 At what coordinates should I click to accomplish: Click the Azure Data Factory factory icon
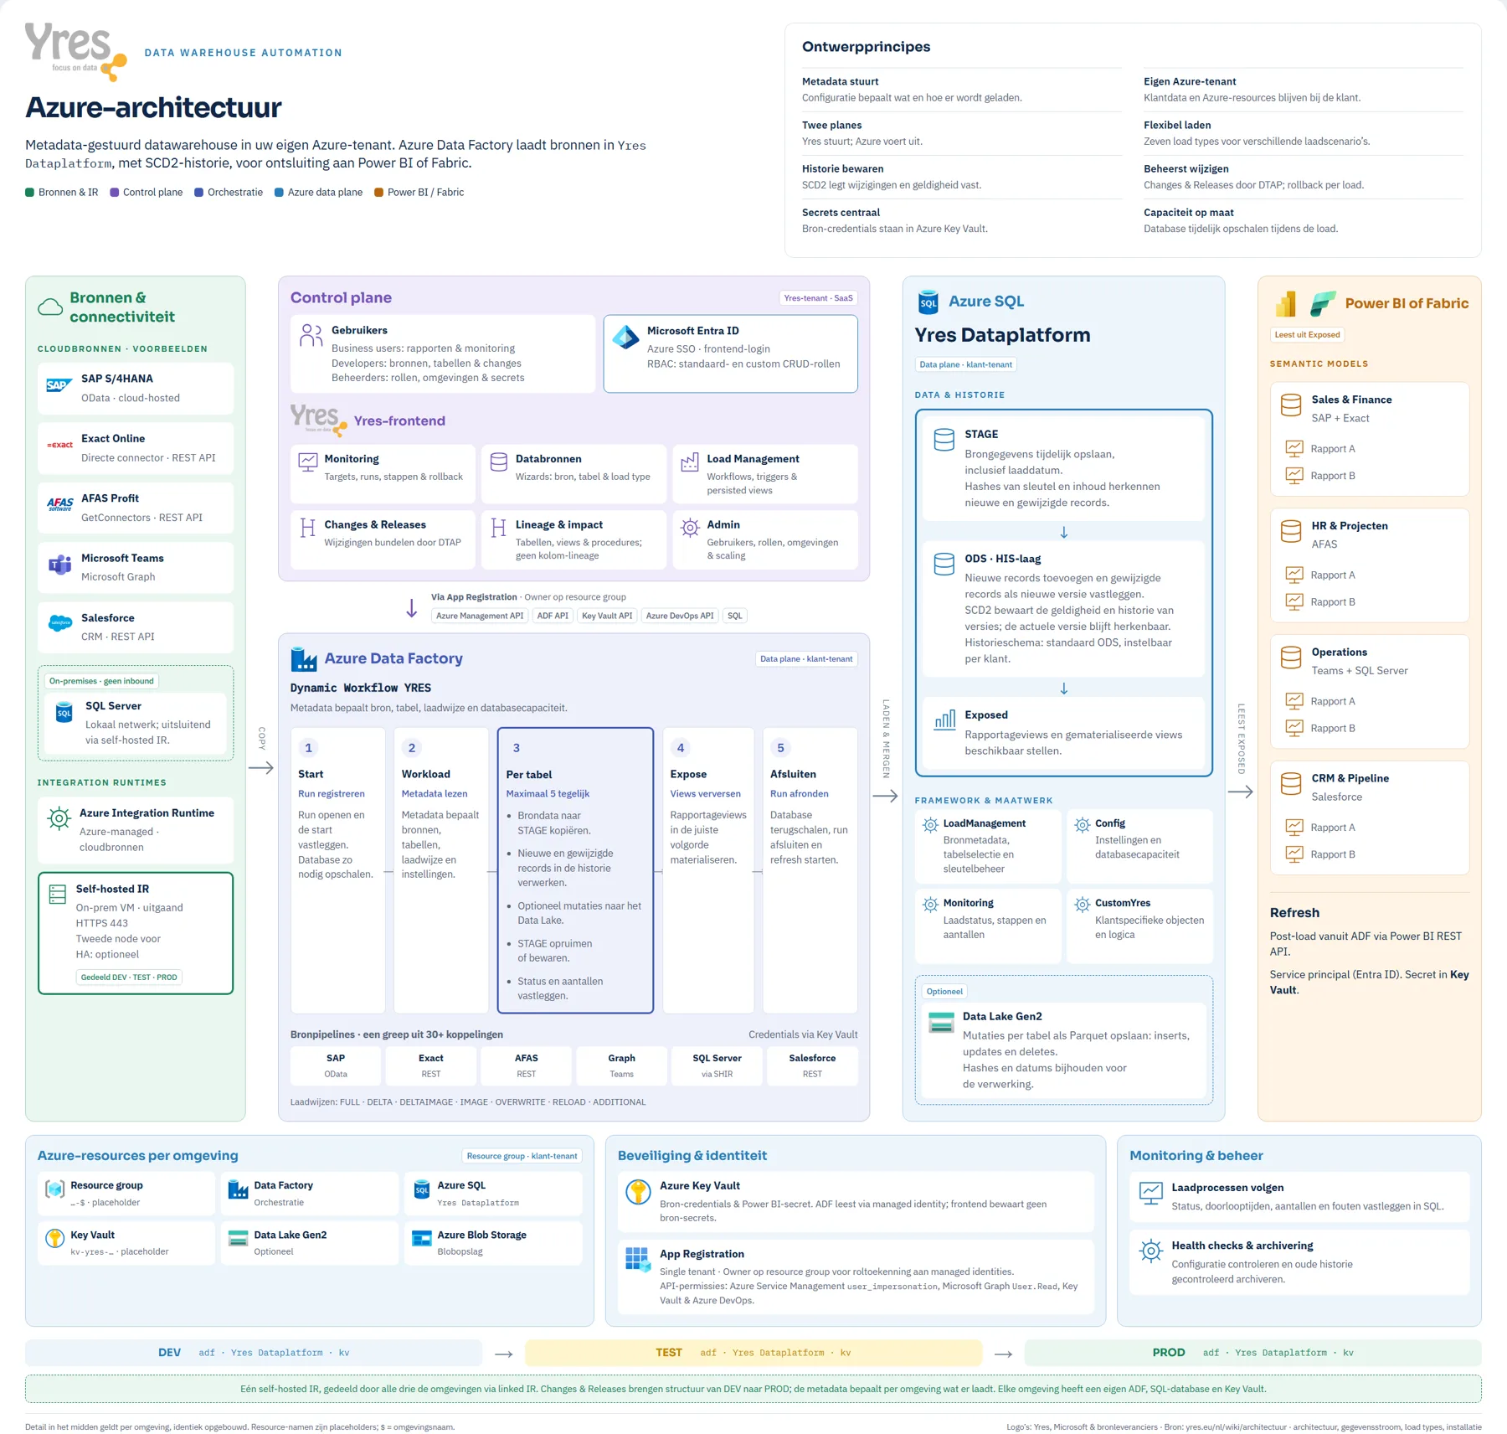click(303, 659)
